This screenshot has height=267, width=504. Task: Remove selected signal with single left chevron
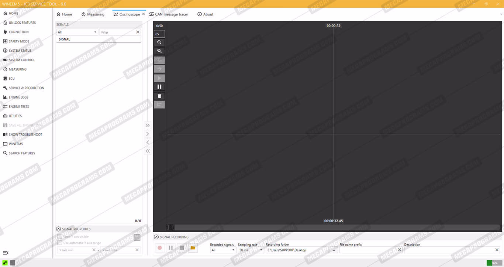[148, 142]
